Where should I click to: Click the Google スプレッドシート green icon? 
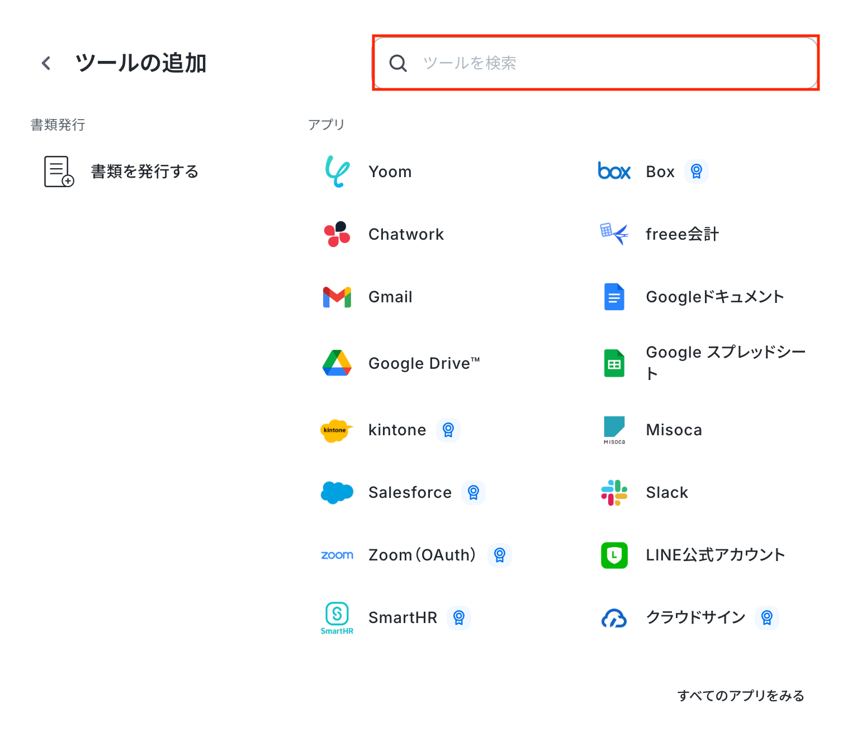click(x=614, y=363)
